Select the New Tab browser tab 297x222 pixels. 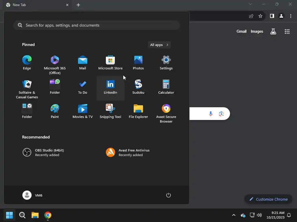click(x=37, y=5)
